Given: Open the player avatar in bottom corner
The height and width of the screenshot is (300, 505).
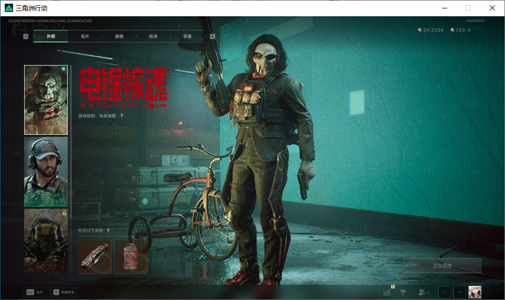Looking at the screenshot, I should [x=475, y=292].
